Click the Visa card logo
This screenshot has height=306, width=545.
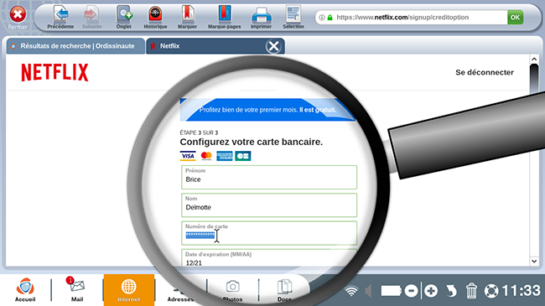(x=188, y=156)
